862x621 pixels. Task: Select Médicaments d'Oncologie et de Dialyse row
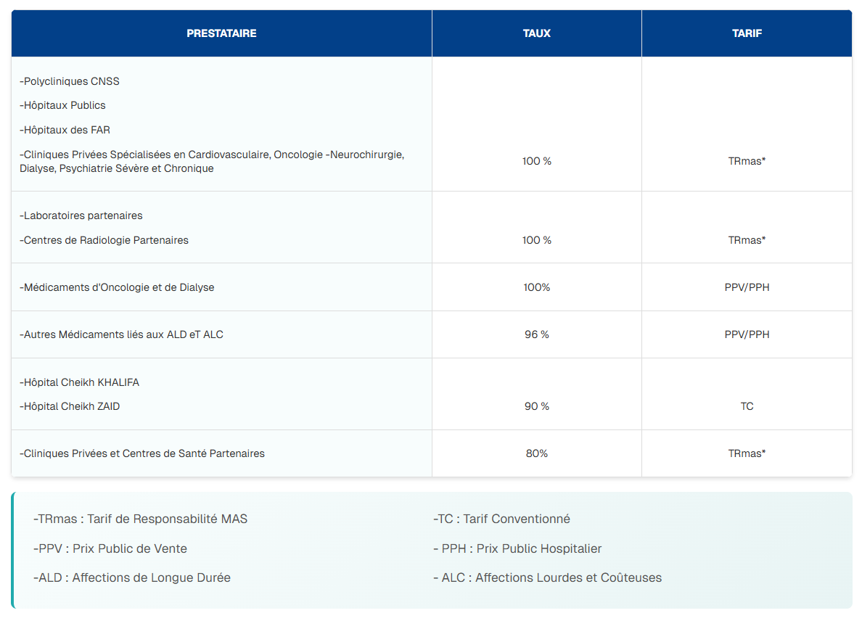tap(118, 287)
